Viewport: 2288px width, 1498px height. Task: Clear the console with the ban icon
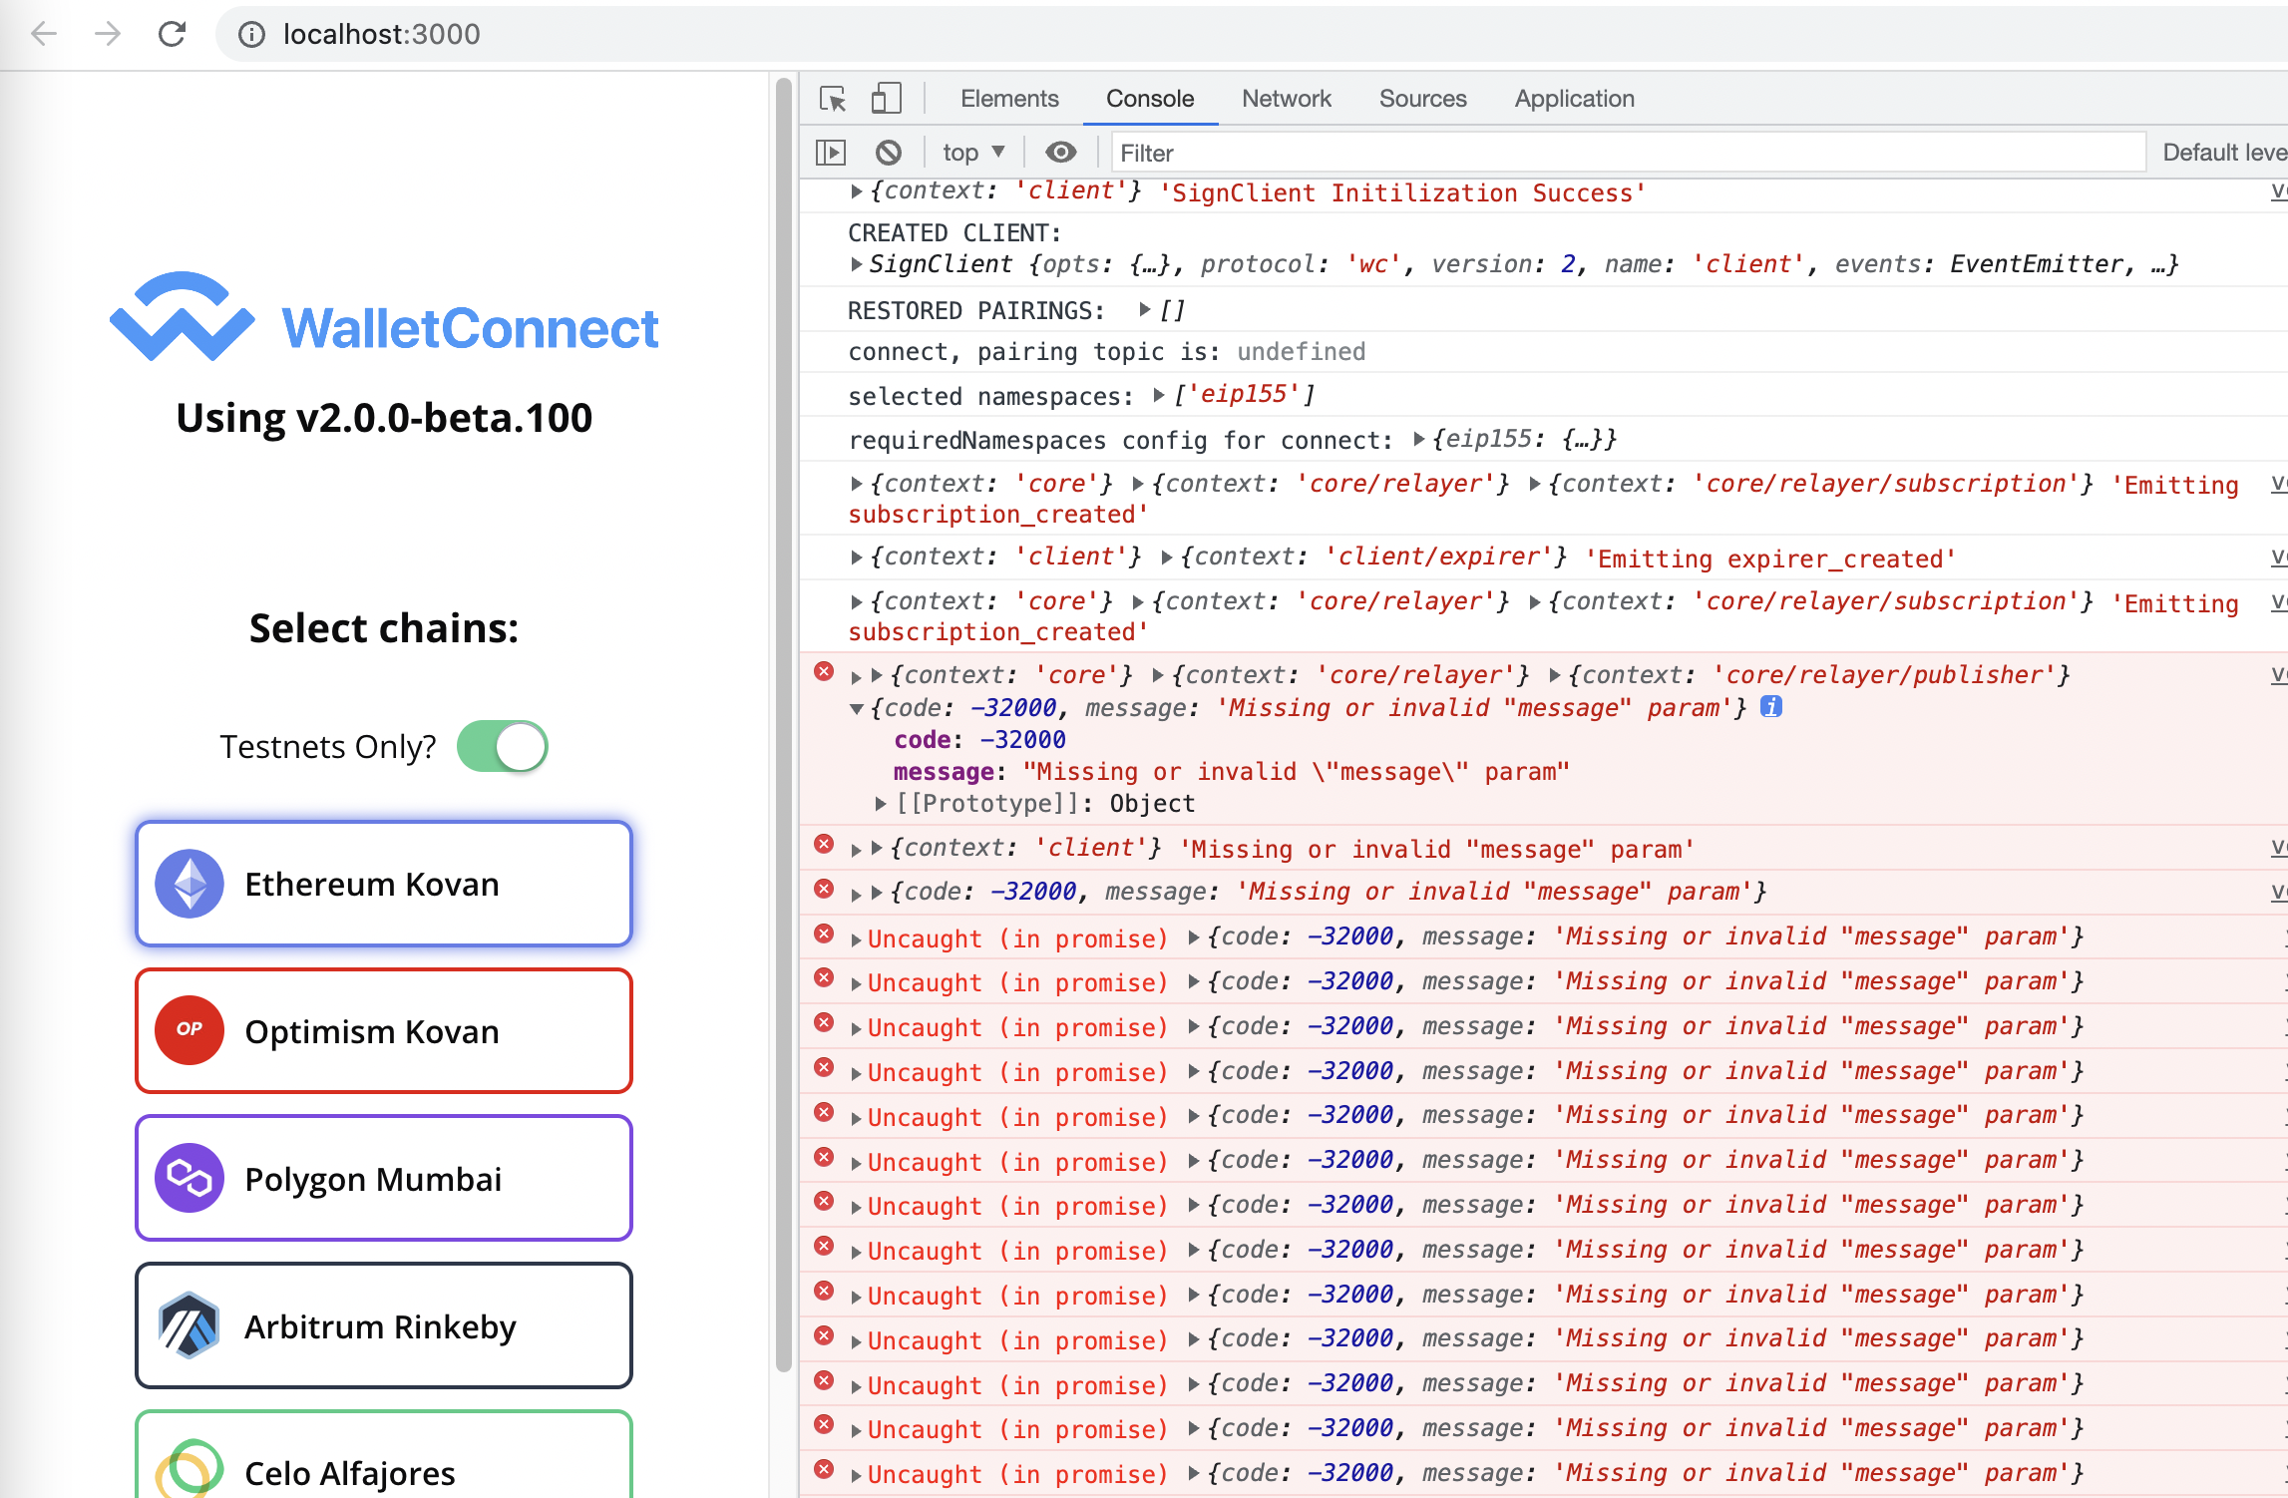888,153
